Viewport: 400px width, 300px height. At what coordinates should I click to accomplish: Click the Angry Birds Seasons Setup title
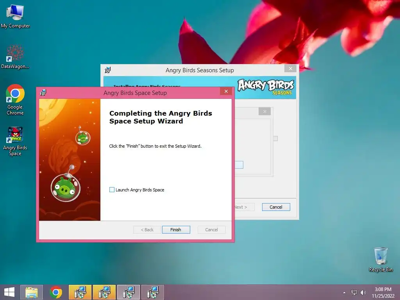point(200,70)
